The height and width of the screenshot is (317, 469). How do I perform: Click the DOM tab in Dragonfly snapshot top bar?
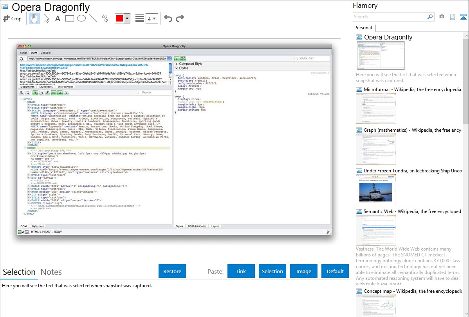34,53
